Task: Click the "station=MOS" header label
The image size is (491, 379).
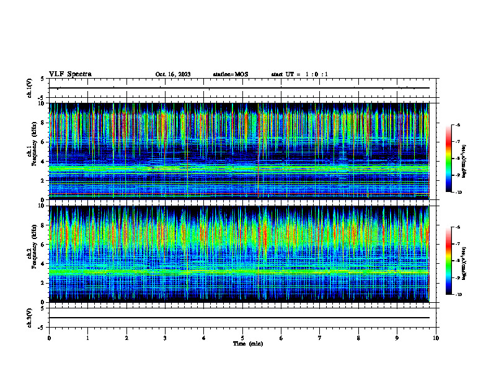Action: tap(231, 74)
